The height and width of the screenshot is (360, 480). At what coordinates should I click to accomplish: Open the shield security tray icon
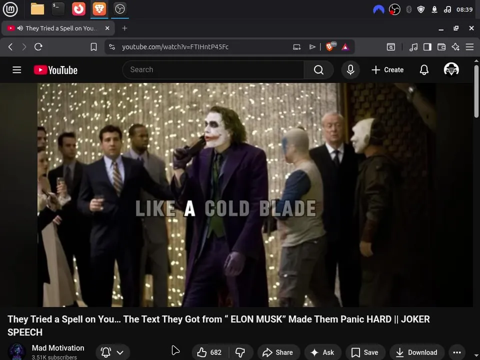(x=421, y=9)
